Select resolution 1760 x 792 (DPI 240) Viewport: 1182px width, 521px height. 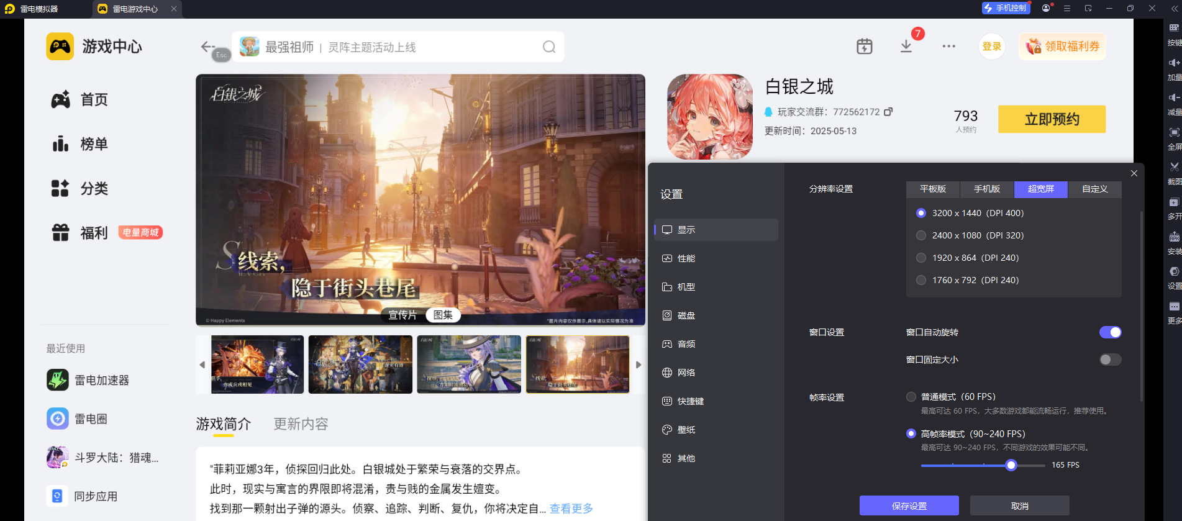click(921, 280)
